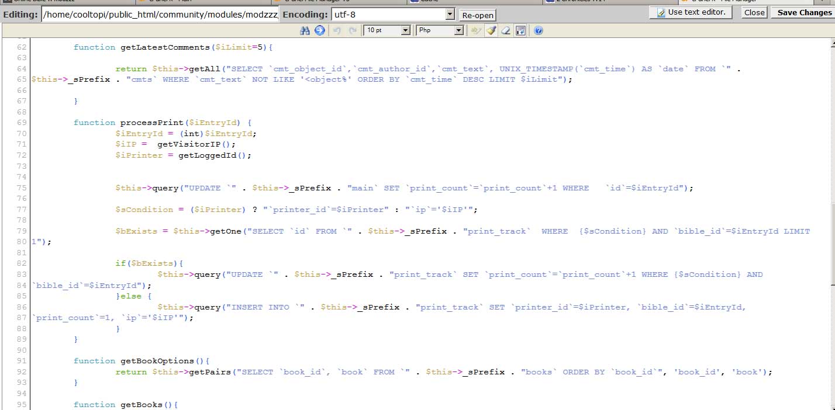The width and height of the screenshot is (835, 410).
Task: Click the spell-check 'ab' icon
Action: point(476,30)
